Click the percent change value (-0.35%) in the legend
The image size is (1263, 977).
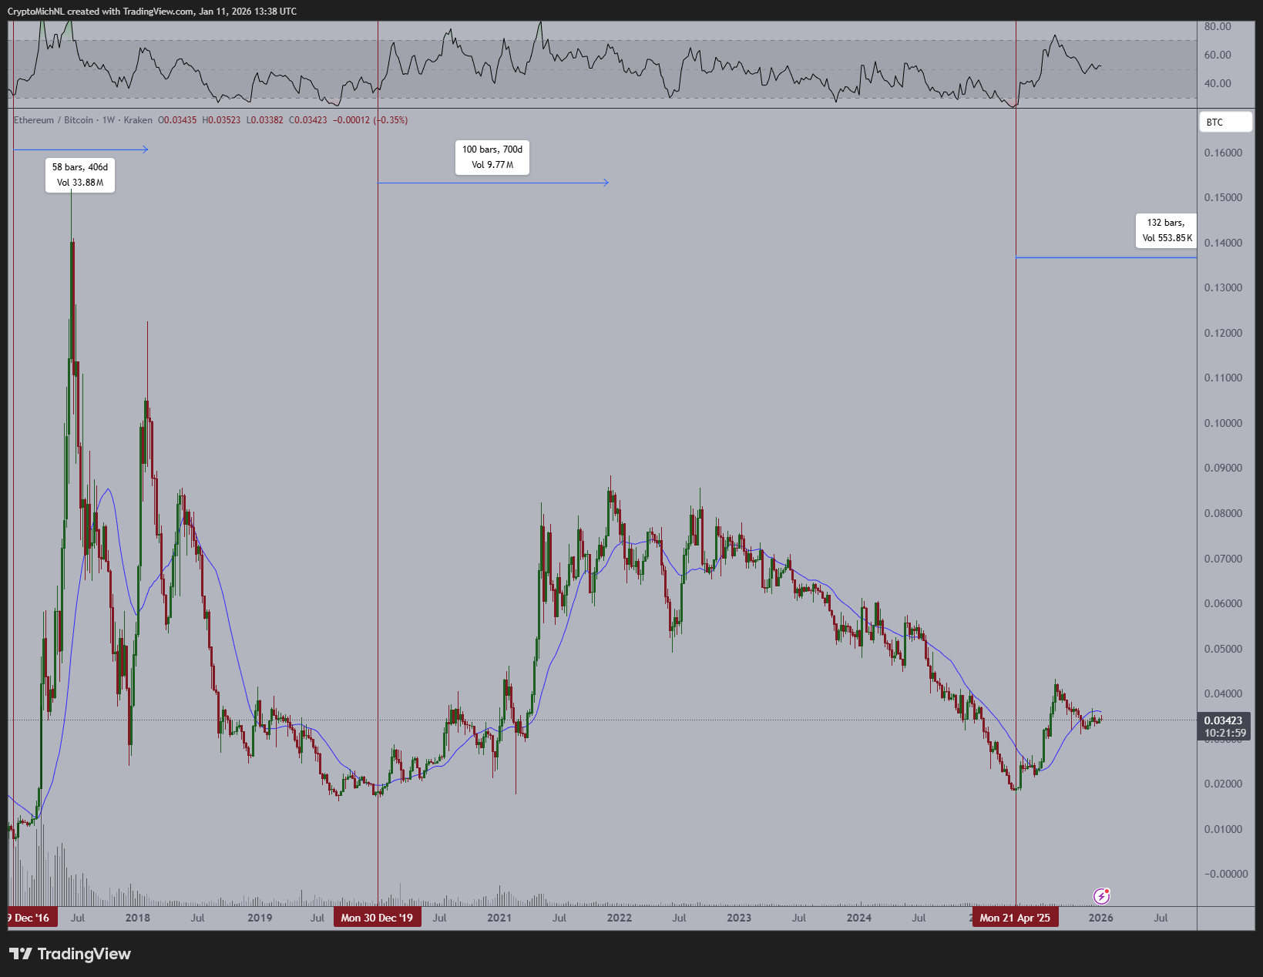[389, 120]
